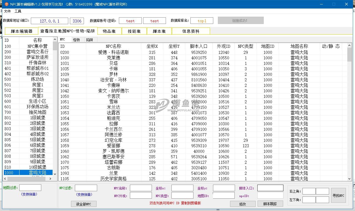Click the npcID input field
The width and height of the screenshot is (355, 211).
pos(270,195)
